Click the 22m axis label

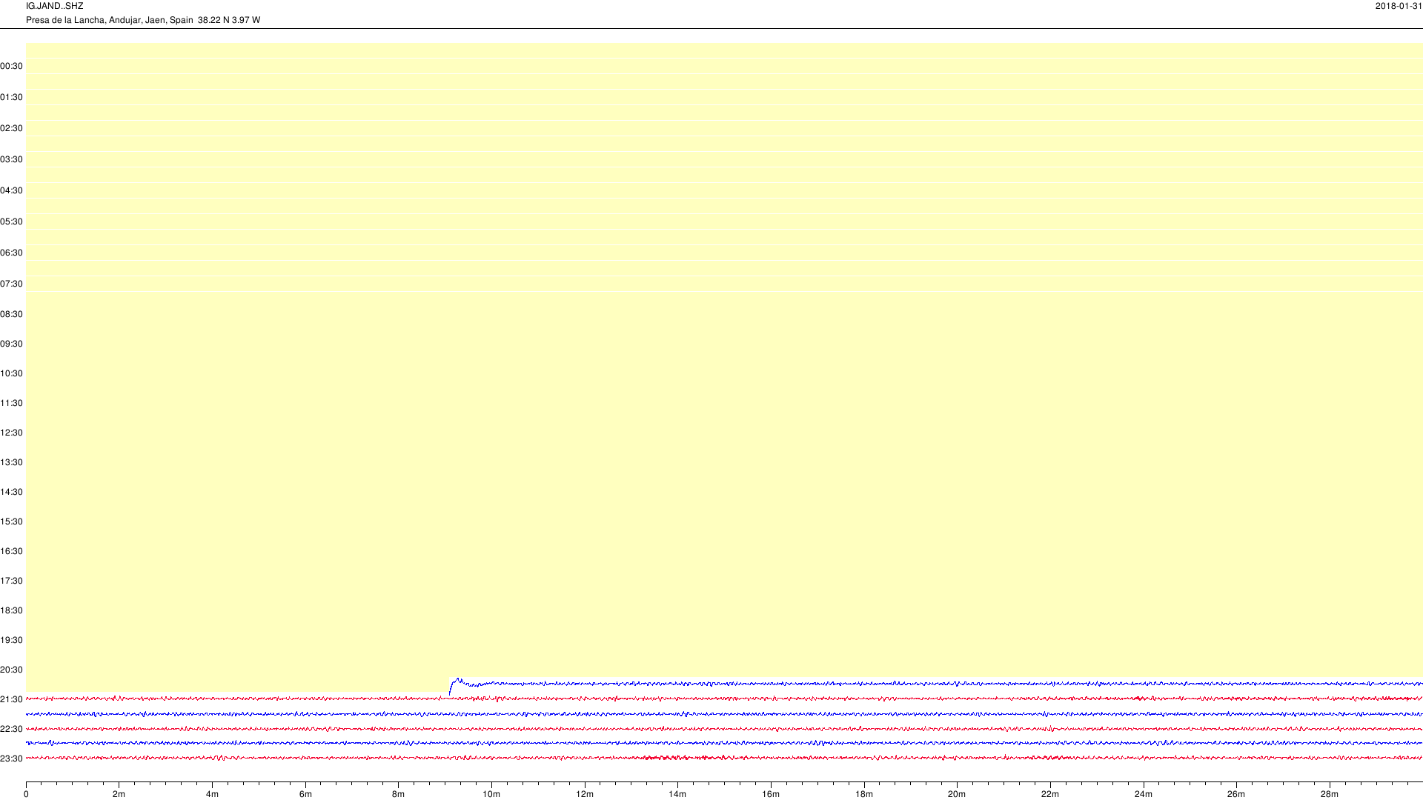[x=1050, y=794]
